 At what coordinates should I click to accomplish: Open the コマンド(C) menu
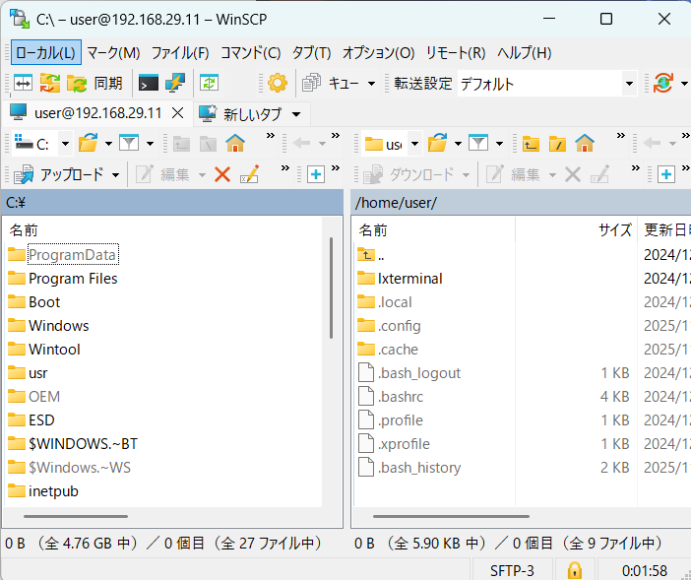click(250, 52)
